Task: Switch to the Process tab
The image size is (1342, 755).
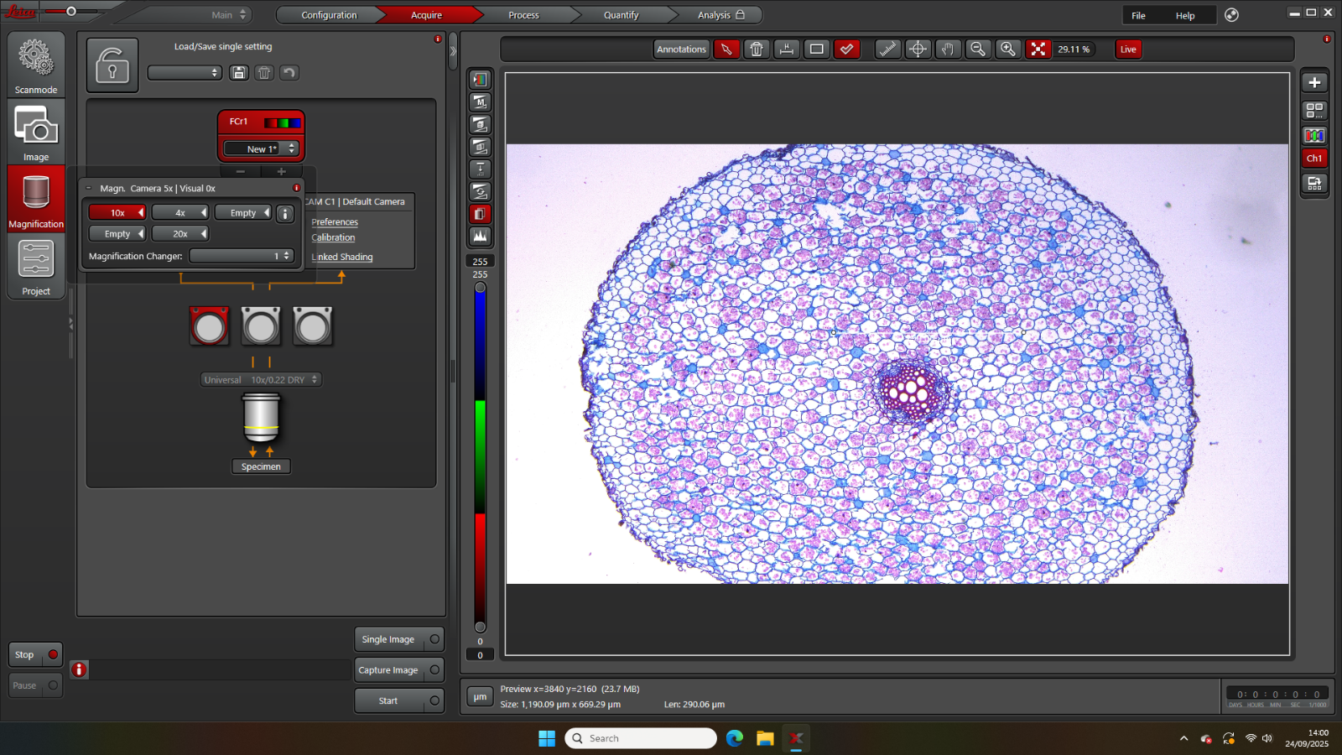Action: 523,15
